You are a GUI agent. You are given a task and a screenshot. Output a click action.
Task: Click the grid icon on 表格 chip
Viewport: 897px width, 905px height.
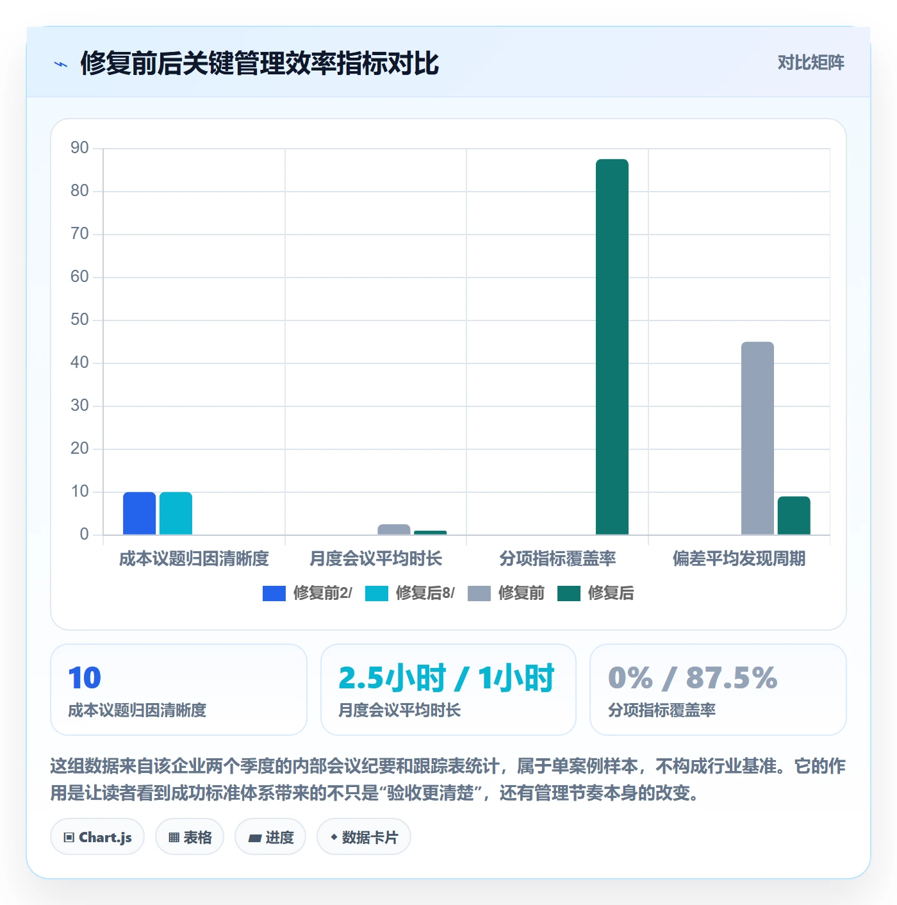[174, 838]
